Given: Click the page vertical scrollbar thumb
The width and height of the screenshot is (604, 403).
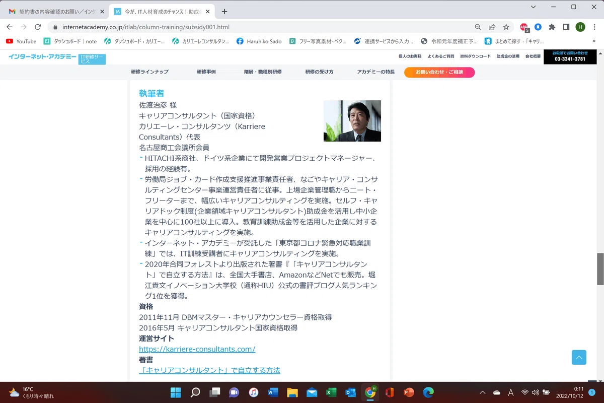Looking at the screenshot, I should 600,268.
